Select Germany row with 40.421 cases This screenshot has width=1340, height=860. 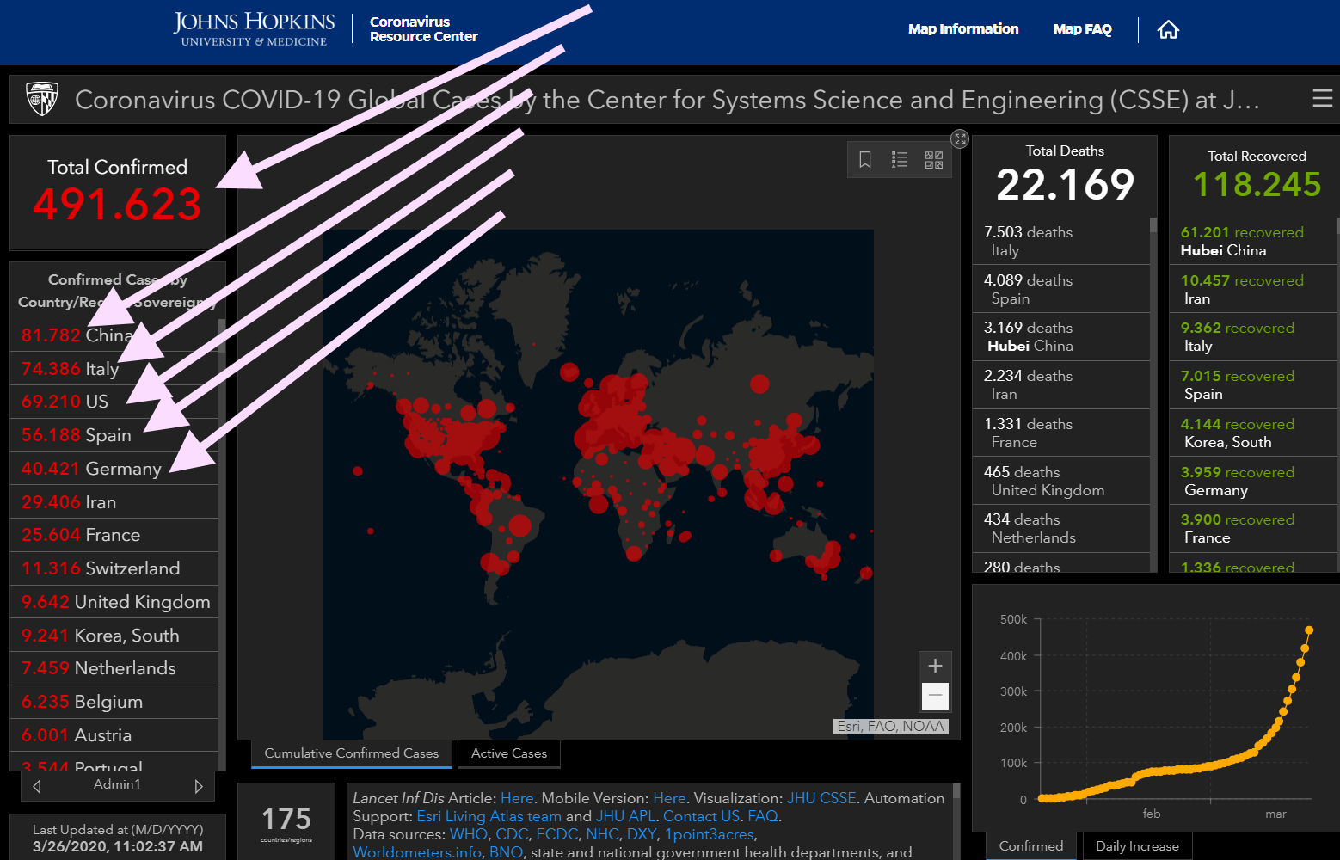point(114,469)
